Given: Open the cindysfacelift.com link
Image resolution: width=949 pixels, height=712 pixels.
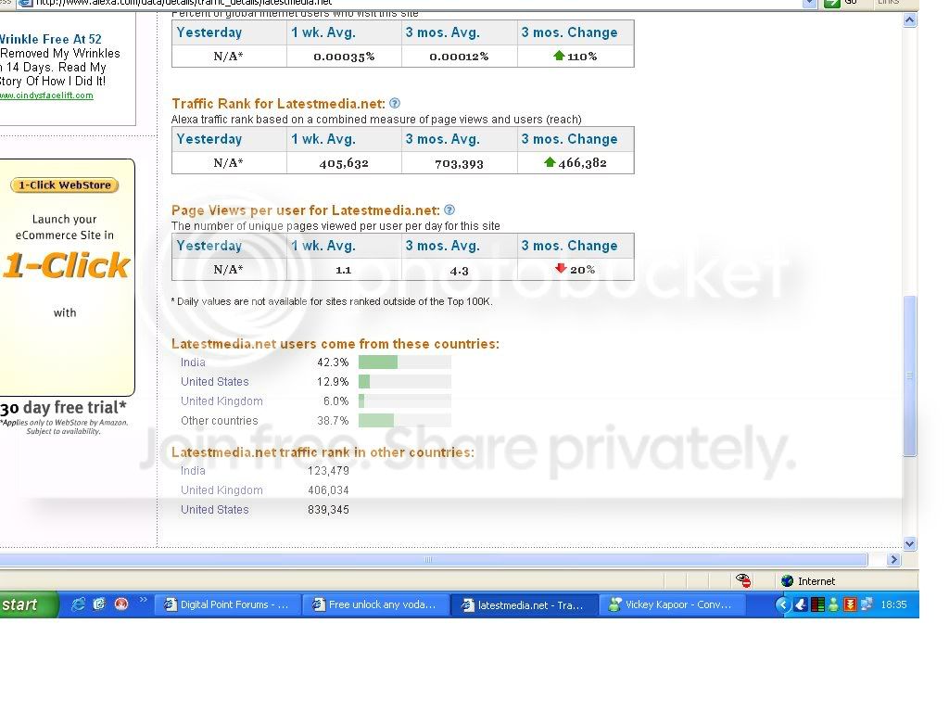Looking at the screenshot, I should coord(46,95).
